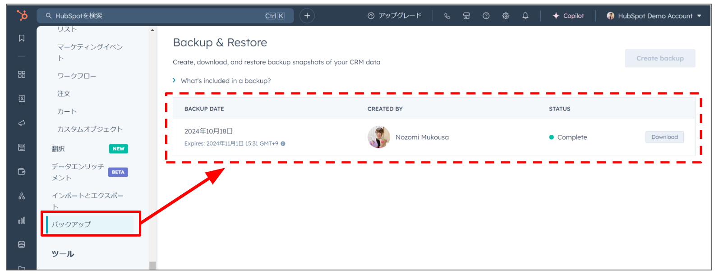Screen dimensions: 719x275
Task: Open the CRM contacts icon in rail
Action: (x=22, y=99)
